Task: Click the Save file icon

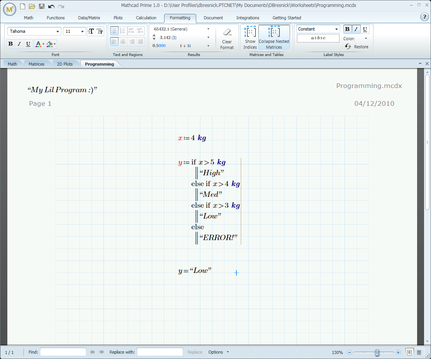Action: (42, 7)
